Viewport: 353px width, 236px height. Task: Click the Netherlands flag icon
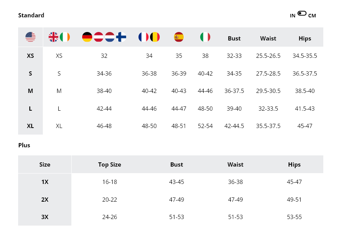click(110, 37)
